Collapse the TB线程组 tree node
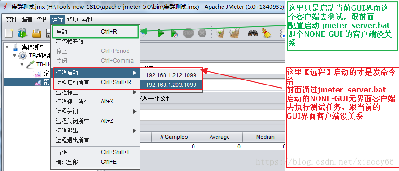The image size is (399, 171). 14,56
